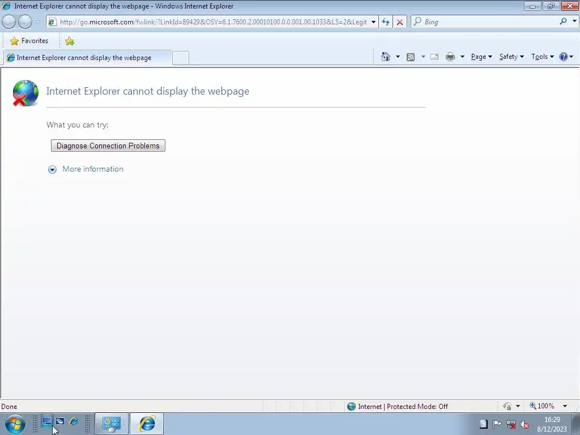Open the dropdown beside the privacy icon
This screenshot has height=435, width=580.
[518, 407]
